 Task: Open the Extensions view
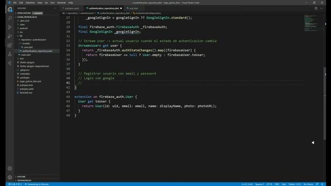[x=10, y=45]
